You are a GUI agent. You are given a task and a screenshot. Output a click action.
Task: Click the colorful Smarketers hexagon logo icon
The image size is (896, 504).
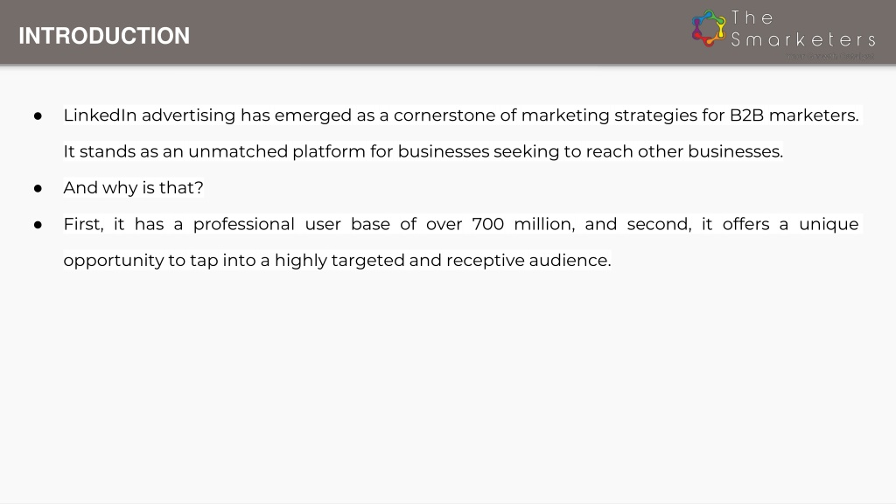(x=709, y=29)
